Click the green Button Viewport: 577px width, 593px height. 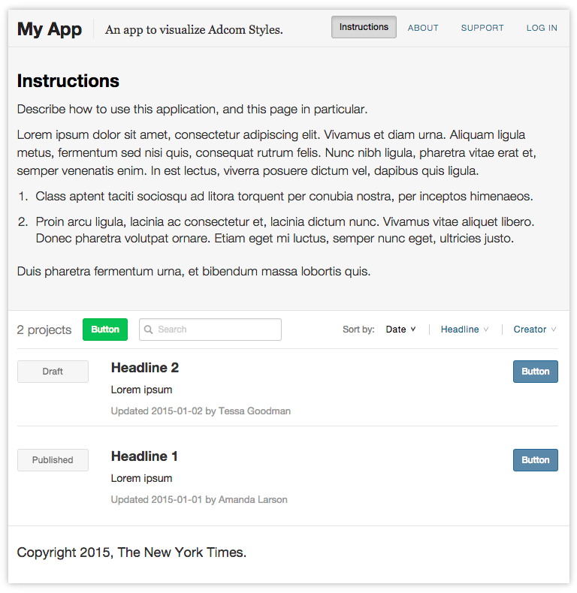tap(105, 330)
